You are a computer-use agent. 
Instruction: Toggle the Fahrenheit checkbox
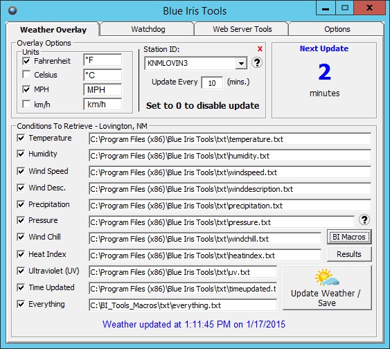(26, 61)
